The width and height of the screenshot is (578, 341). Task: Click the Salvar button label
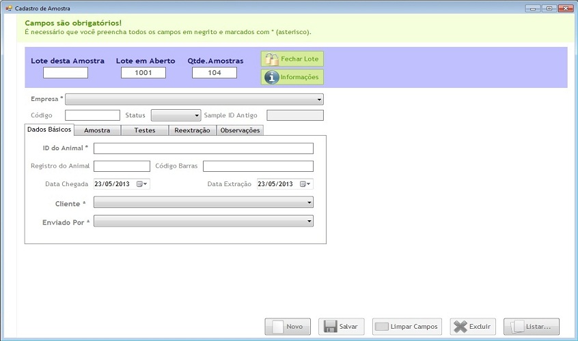pyautogui.click(x=348, y=327)
